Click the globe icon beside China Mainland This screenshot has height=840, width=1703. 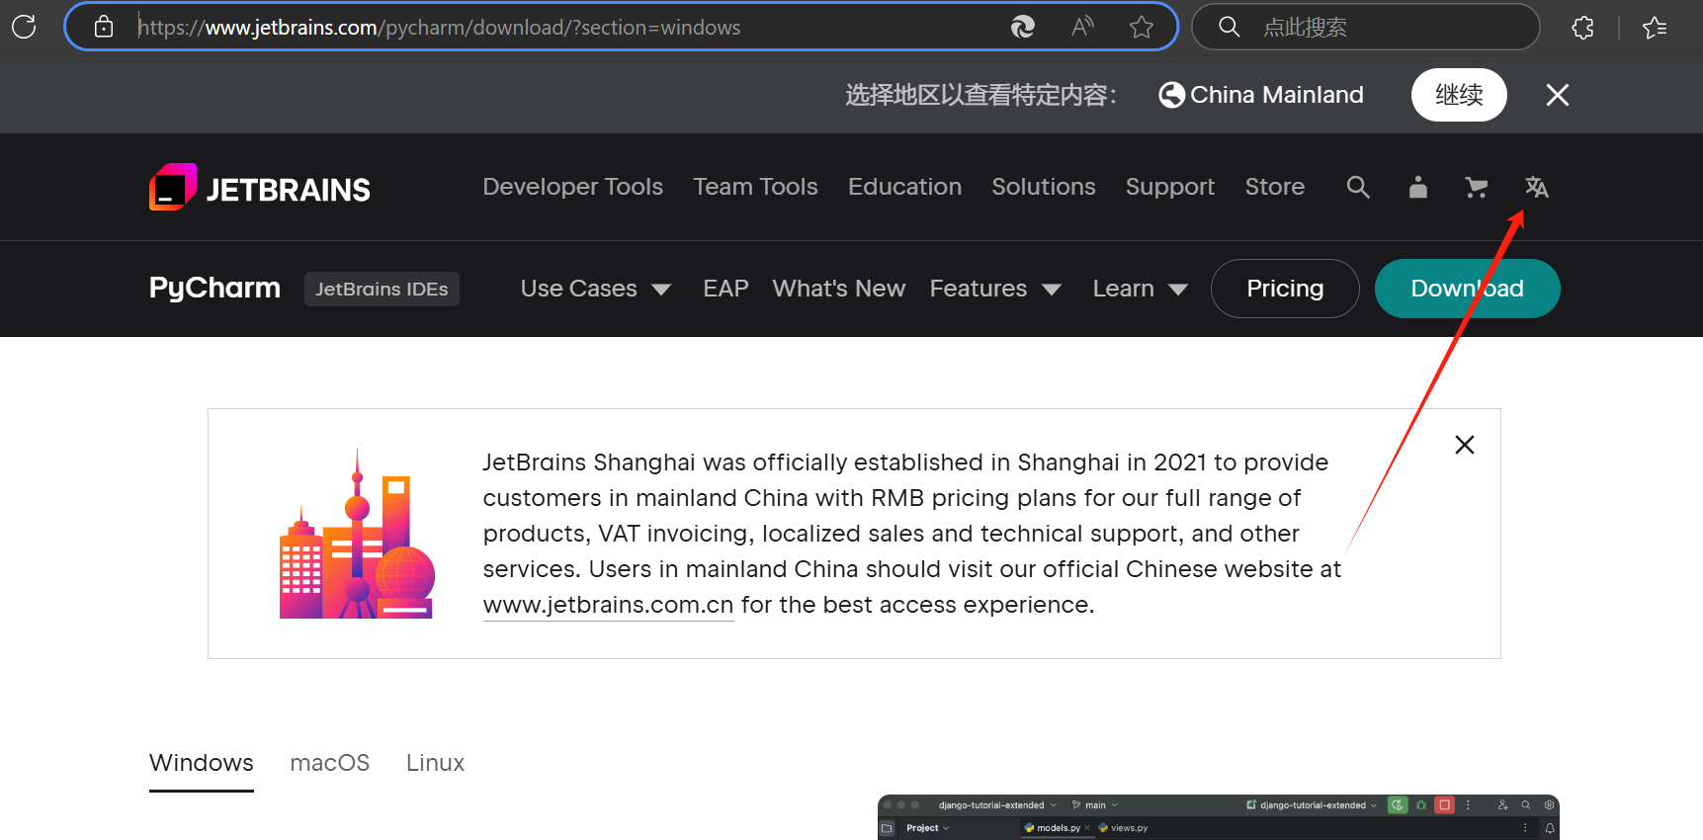pos(1171,95)
